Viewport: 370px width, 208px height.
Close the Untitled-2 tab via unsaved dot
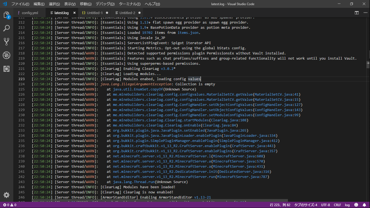[139, 13]
